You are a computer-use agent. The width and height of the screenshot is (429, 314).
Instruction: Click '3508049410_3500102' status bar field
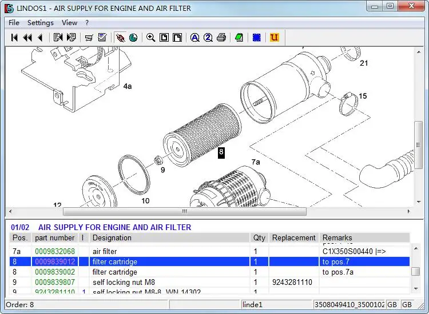coord(349,305)
